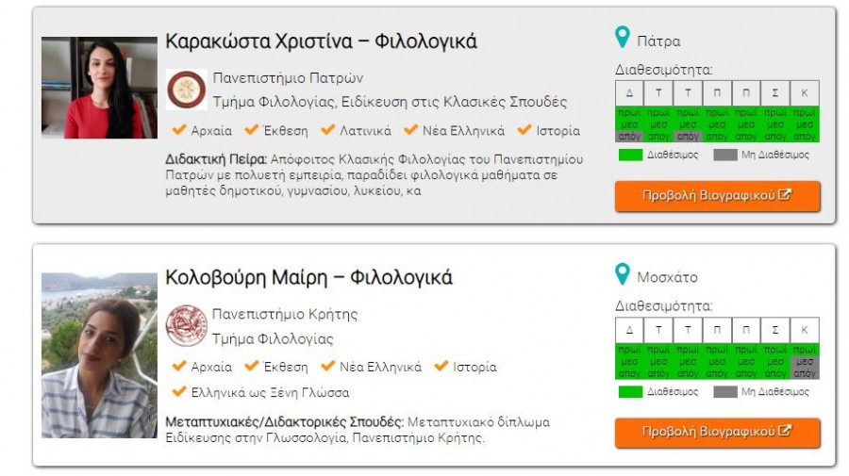Open Καρακώστα Χριστίνα's profile photo

point(98,88)
